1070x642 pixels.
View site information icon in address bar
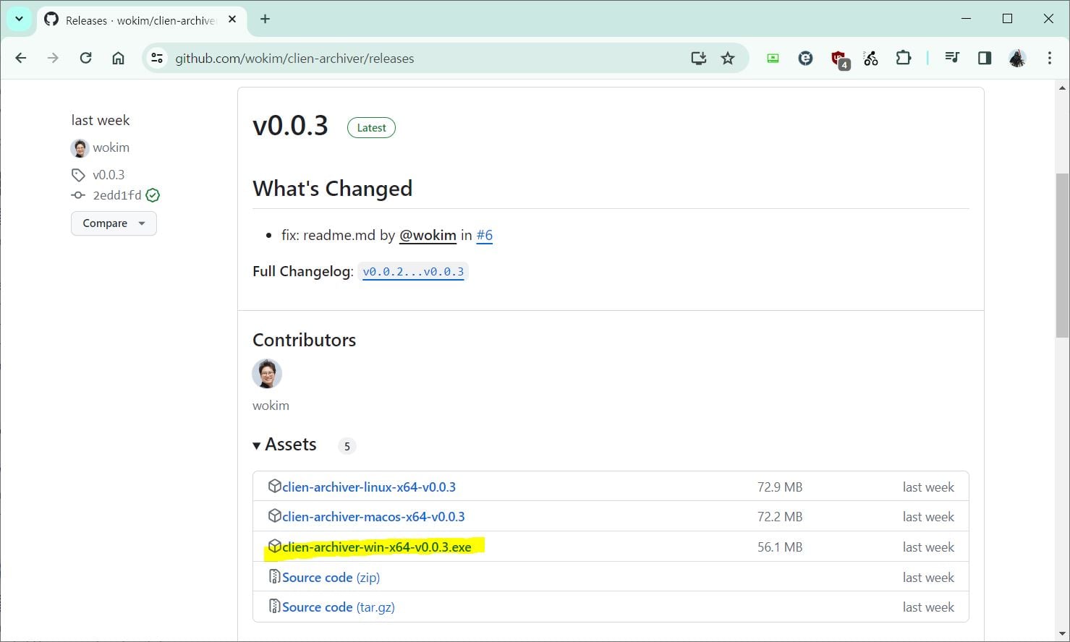pos(157,59)
